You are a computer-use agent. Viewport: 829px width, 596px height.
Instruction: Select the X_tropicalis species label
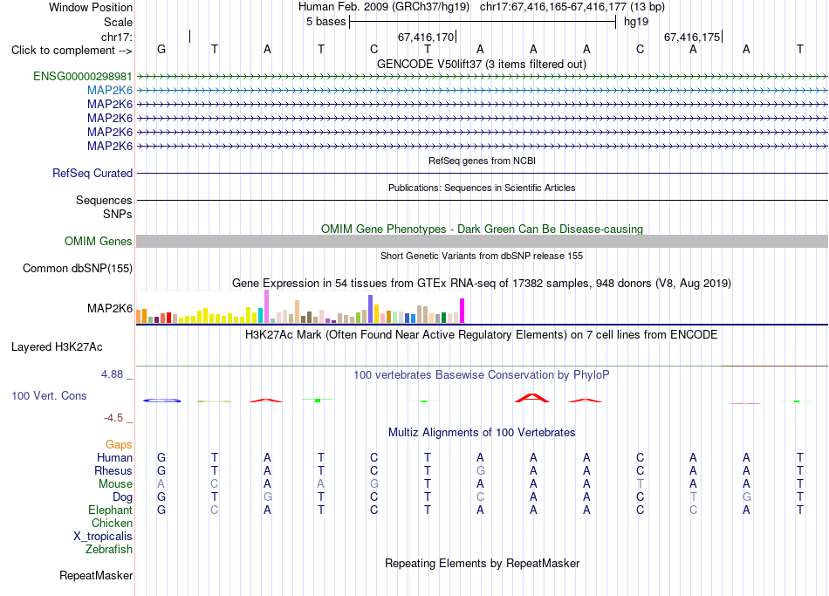103,537
